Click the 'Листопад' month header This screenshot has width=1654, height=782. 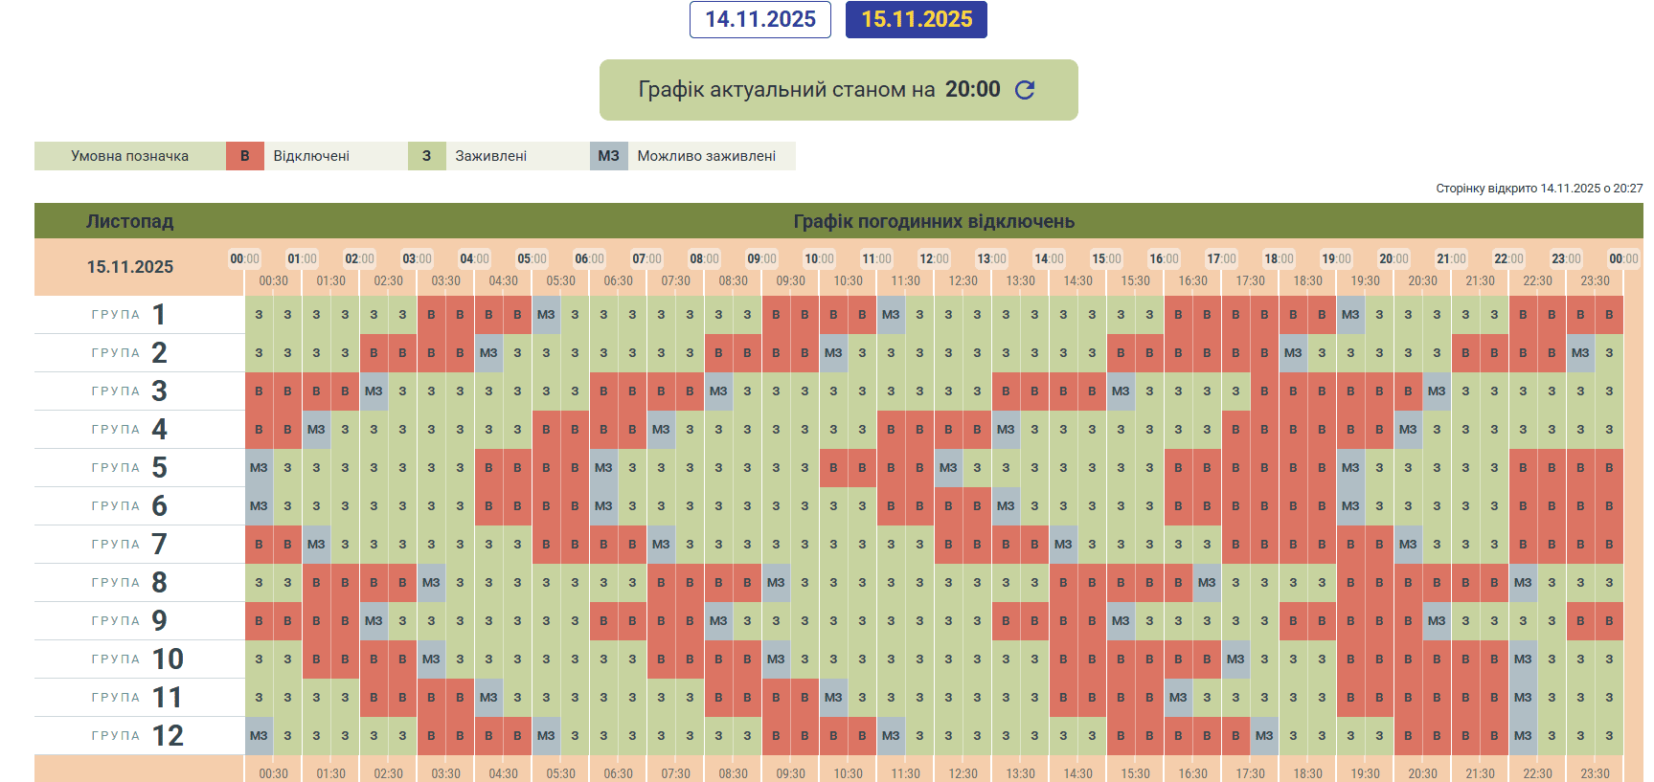130,221
